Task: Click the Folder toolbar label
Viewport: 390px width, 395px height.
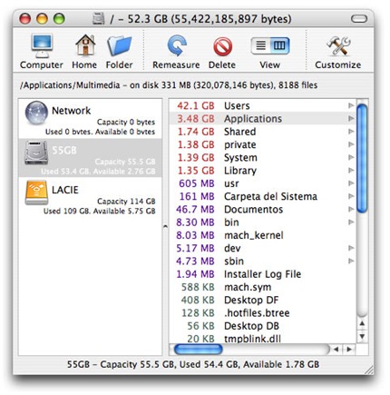Action: 119,64
